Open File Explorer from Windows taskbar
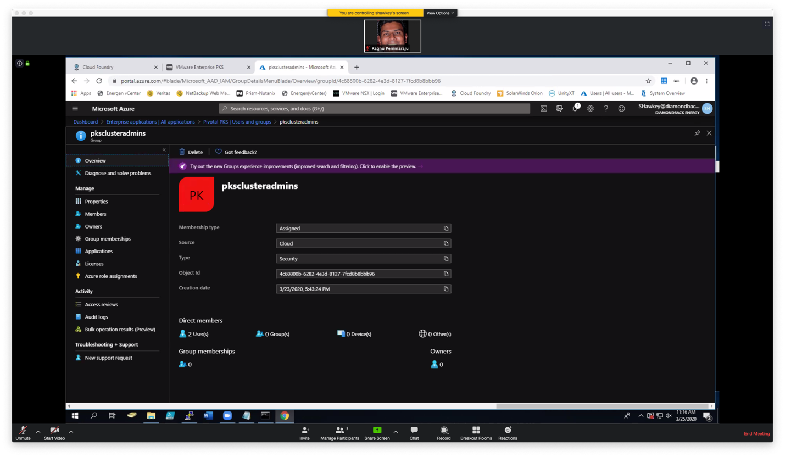Viewport: 785px width, 457px height. tap(151, 416)
